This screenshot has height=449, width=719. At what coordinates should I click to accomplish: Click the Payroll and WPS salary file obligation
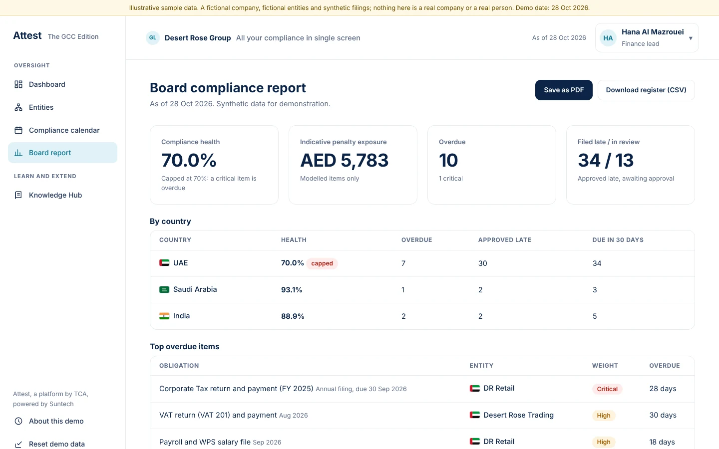coord(205,442)
